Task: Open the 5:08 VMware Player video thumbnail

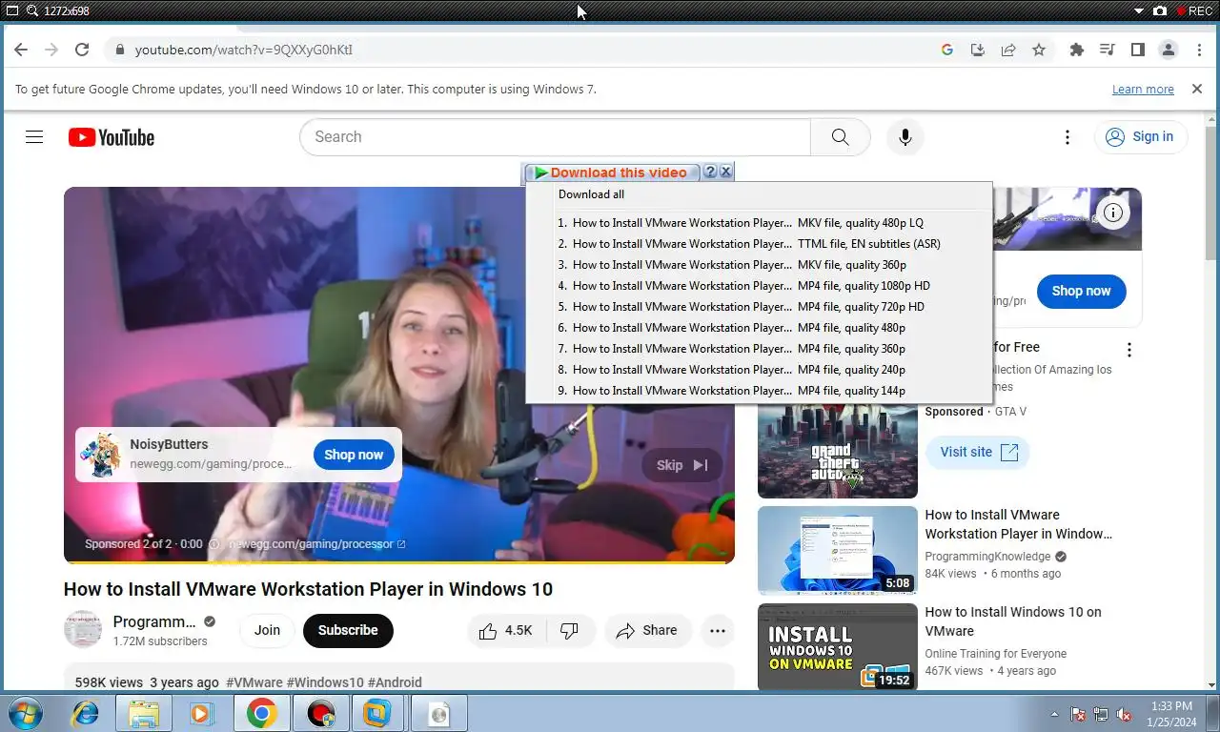Action: coord(837,550)
